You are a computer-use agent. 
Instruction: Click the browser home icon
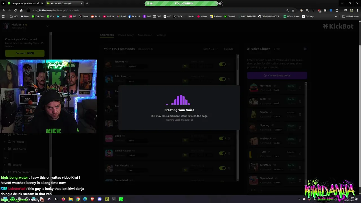(x=21, y=10)
